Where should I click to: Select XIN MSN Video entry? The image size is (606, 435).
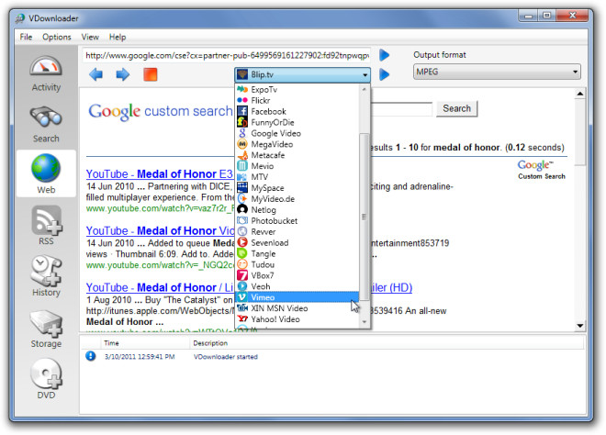coord(297,308)
